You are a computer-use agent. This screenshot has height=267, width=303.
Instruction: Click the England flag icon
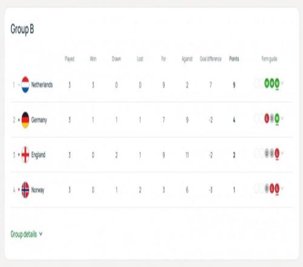click(x=25, y=155)
